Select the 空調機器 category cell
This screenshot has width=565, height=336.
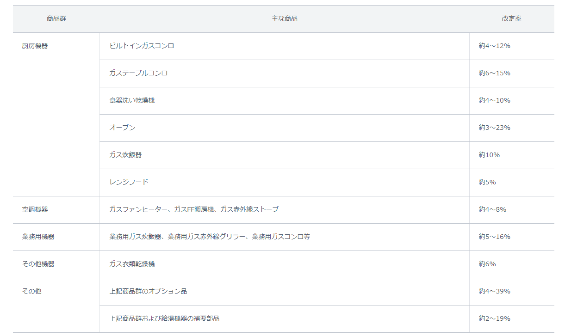35,209
